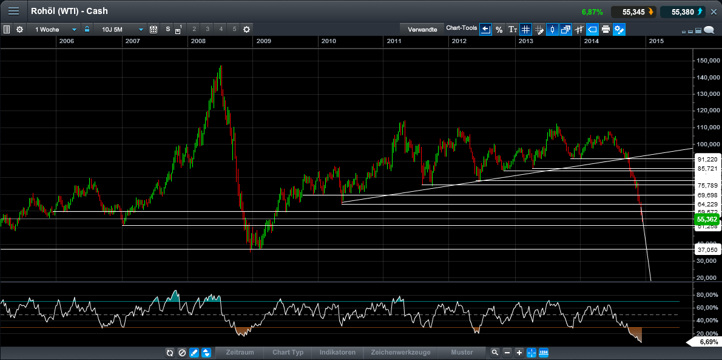
Task: Toggle the back-arrow panel chart tool
Action: click(485, 30)
